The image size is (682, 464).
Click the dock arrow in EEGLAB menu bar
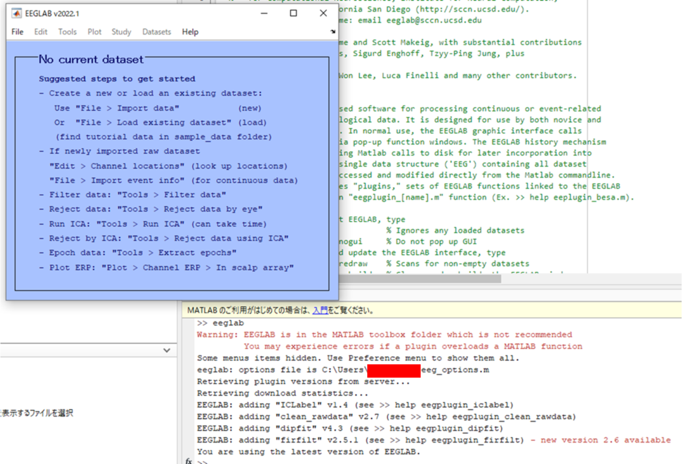point(333,32)
